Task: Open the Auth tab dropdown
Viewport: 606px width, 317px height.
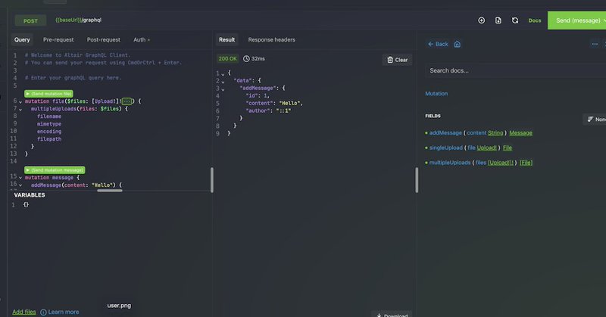Action: (142, 40)
